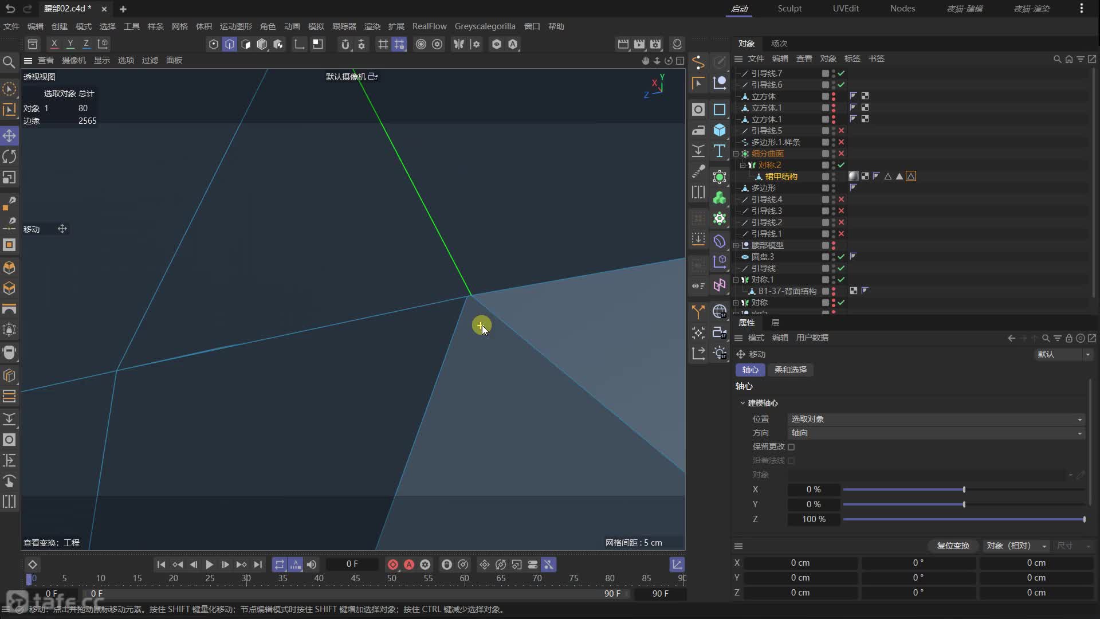Open the RealFlow menu
The image size is (1100, 619).
(x=429, y=26)
